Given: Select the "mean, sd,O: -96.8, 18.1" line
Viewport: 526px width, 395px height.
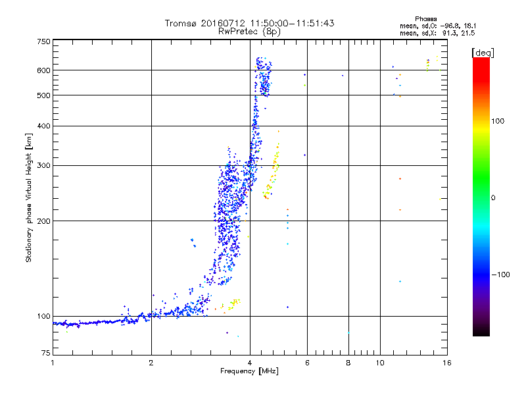Looking at the screenshot, I should [x=438, y=26].
